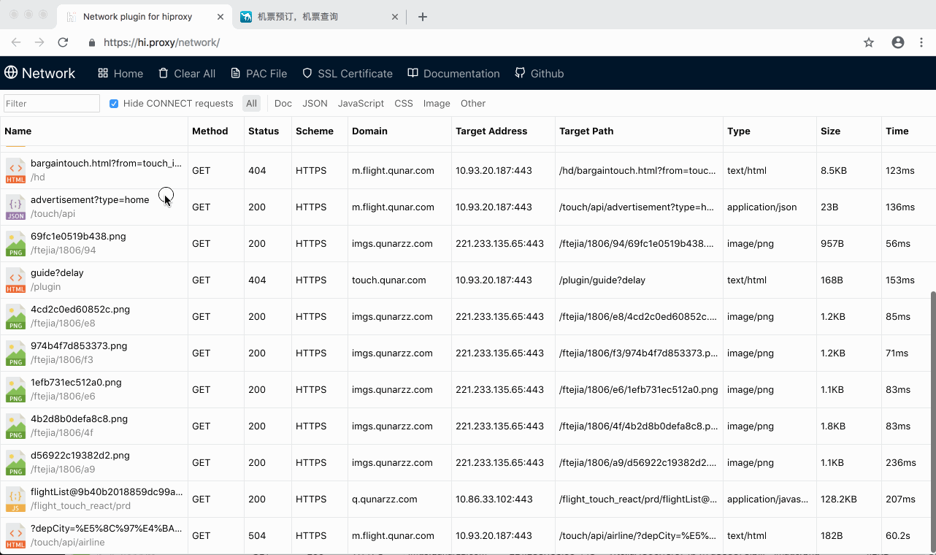Click the Github icon in navbar

click(520, 73)
